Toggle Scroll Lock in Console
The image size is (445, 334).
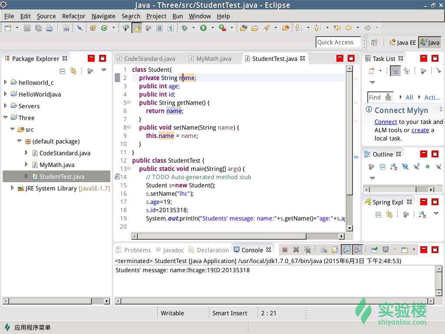click(335, 250)
